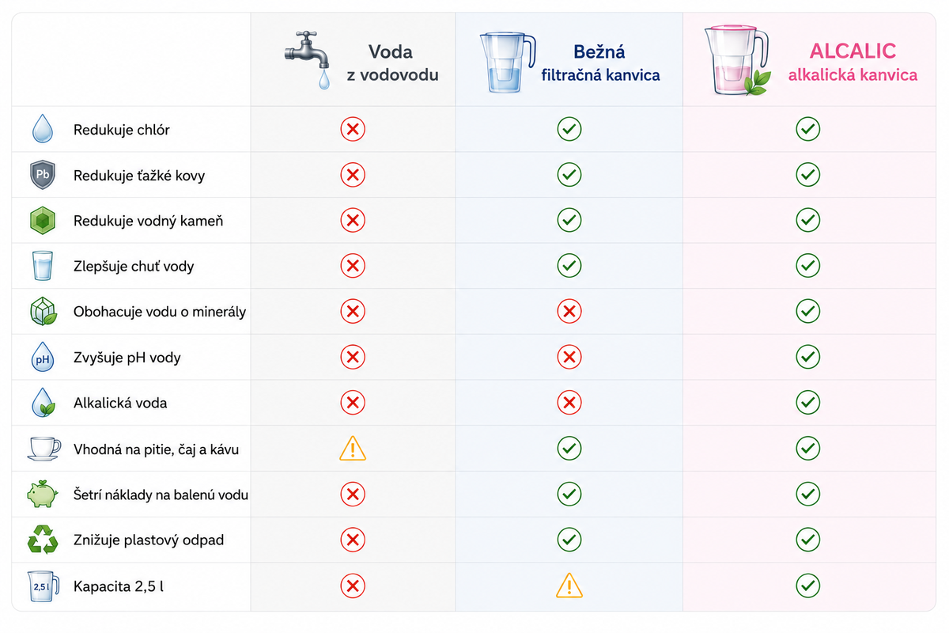The width and height of the screenshot is (949, 633).
Task: Click the yellow warning triangle in the Voda z vodovodu column
Action: click(353, 449)
